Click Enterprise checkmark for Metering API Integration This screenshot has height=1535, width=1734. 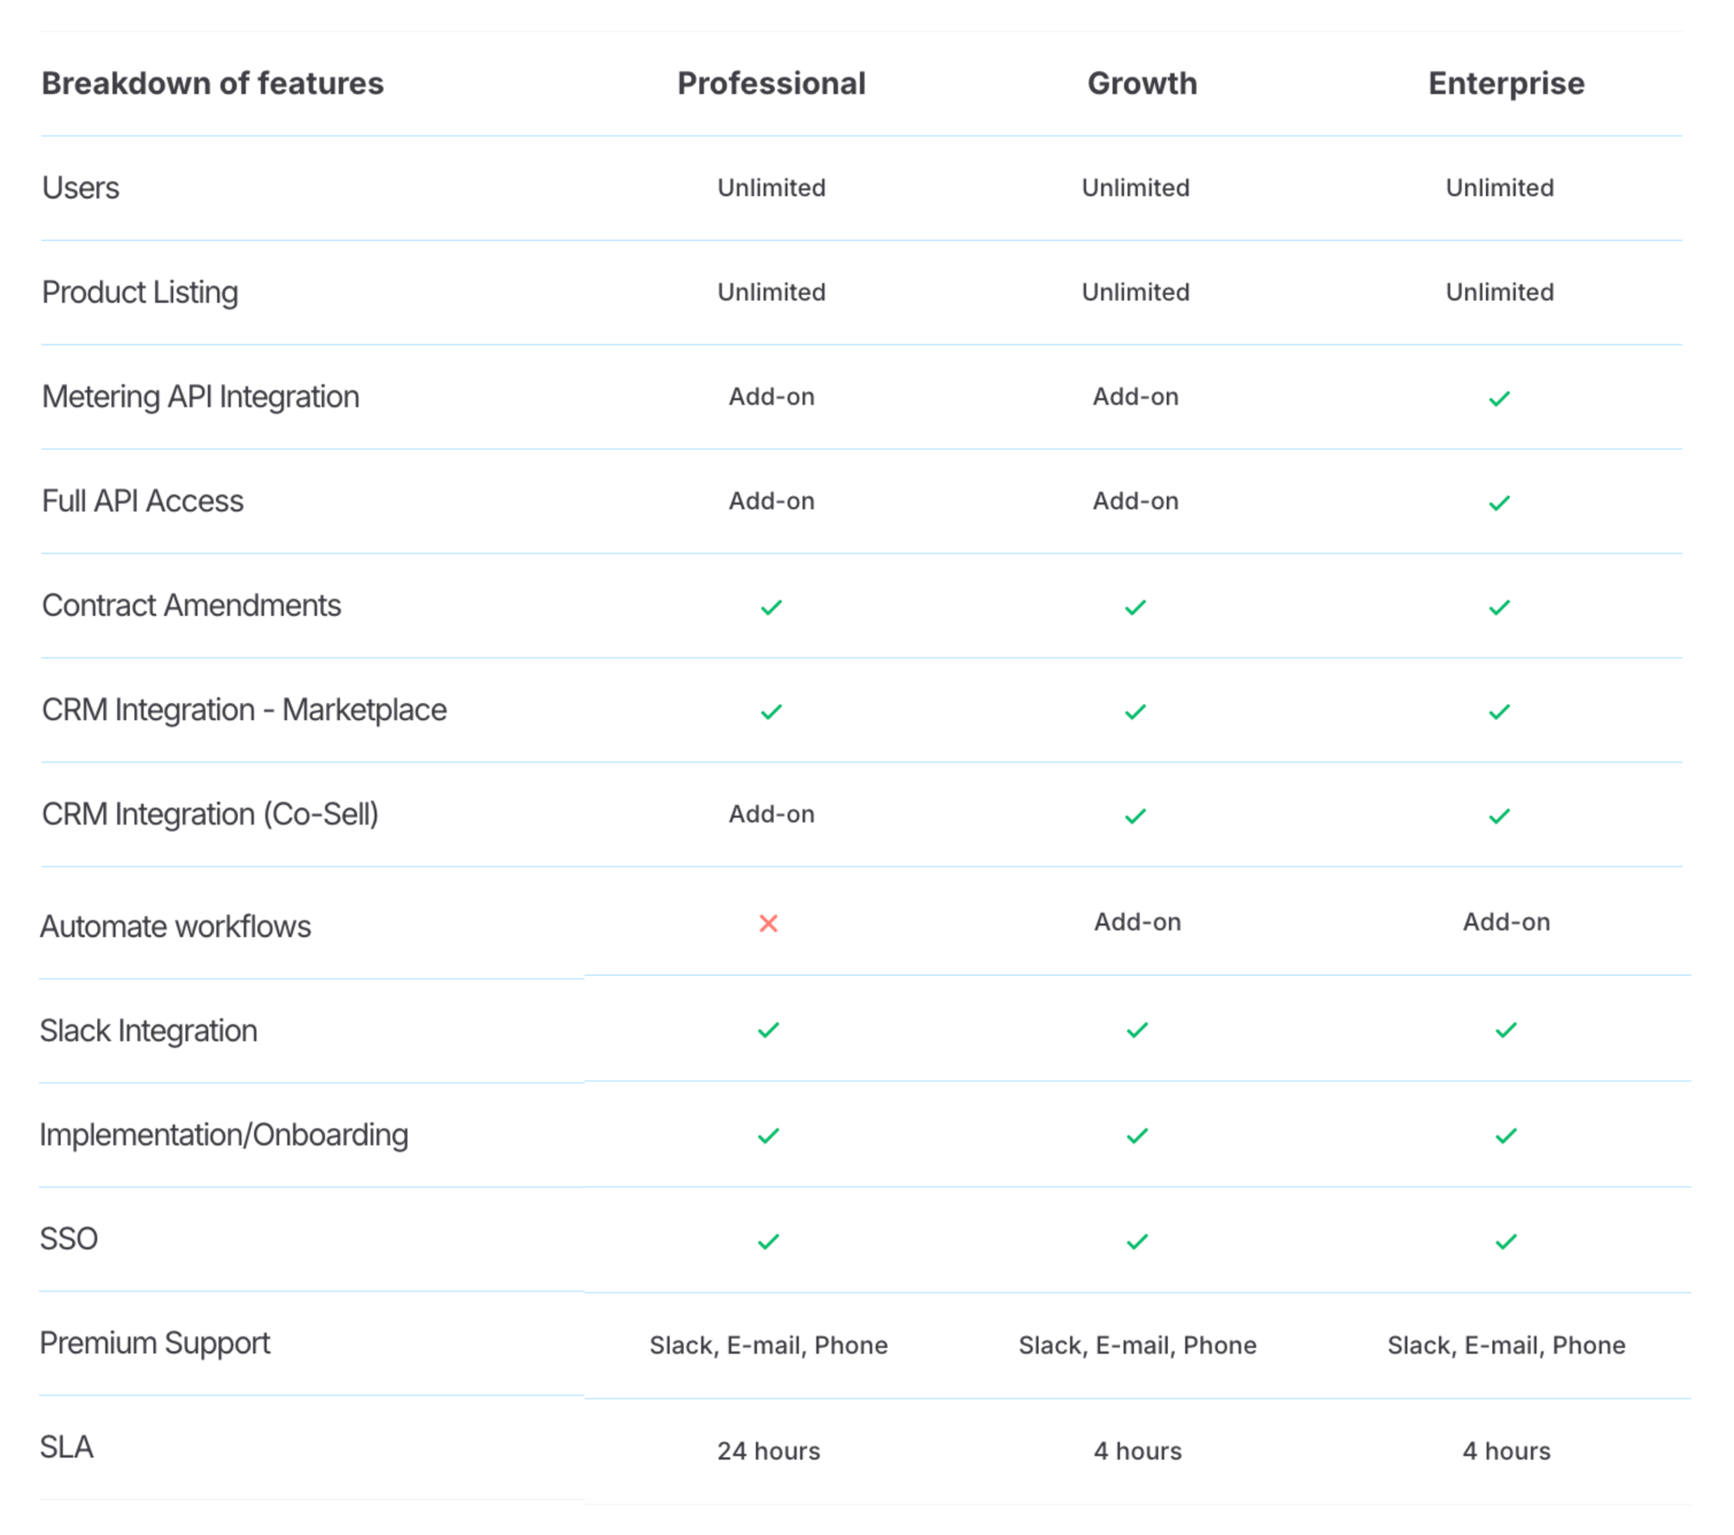1499,399
